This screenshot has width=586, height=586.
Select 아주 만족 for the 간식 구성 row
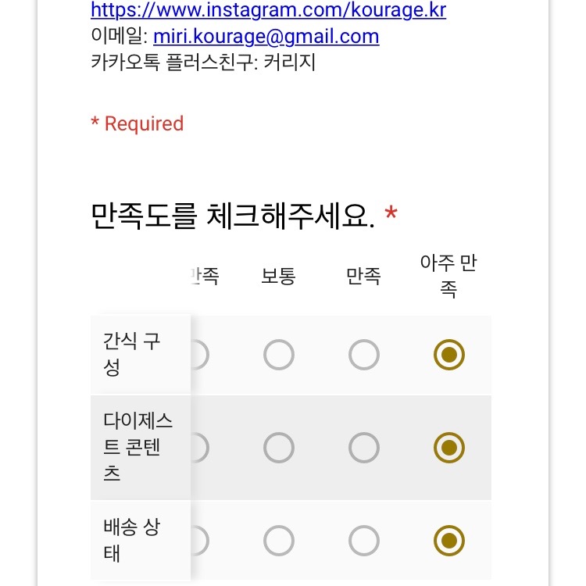(449, 355)
